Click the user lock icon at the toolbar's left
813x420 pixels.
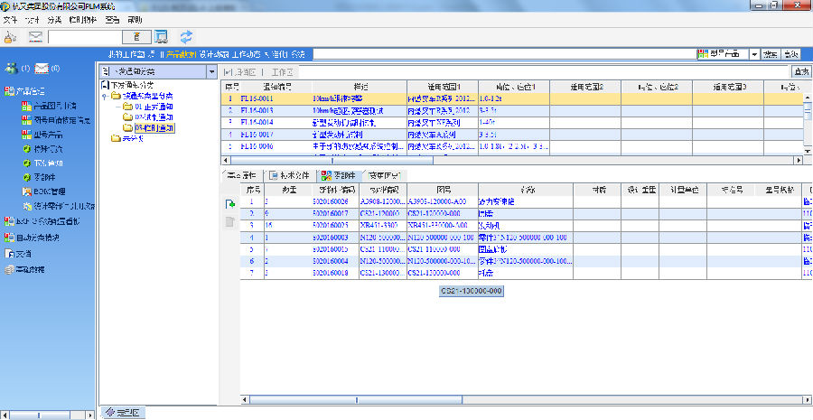pyautogui.click(x=10, y=37)
